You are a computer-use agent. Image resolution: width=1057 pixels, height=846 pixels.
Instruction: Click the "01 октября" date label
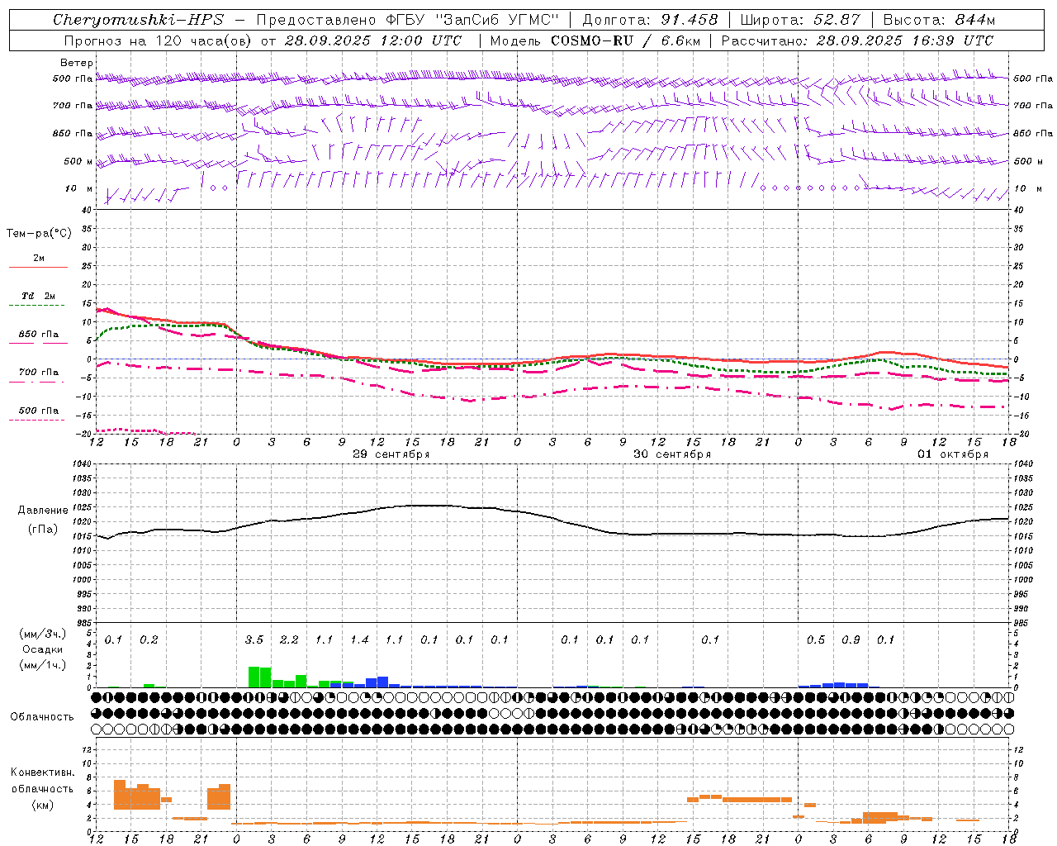(953, 454)
